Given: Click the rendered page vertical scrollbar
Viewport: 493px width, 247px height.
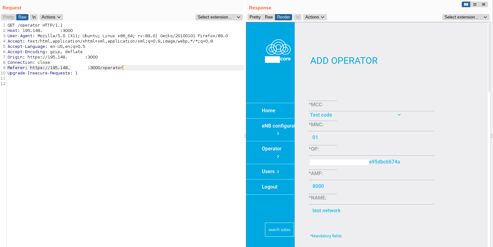Looking at the screenshot, I should coord(489,58).
